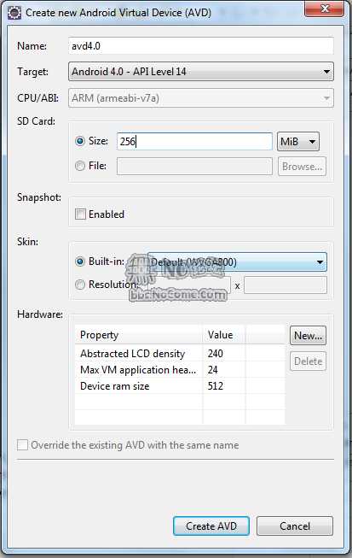Click the ram size value 512

tap(216, 386)
